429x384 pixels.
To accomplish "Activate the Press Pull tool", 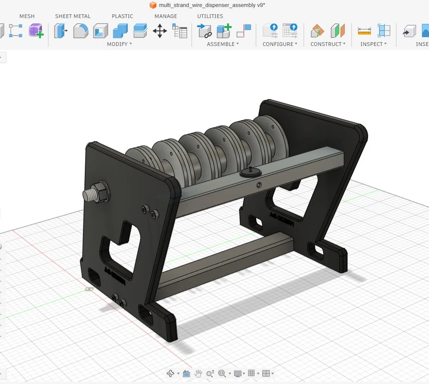I will point(60,30).
